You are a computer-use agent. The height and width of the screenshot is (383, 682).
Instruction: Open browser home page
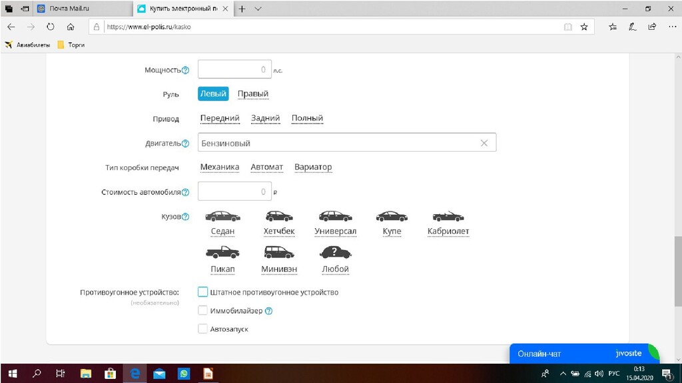71,27
